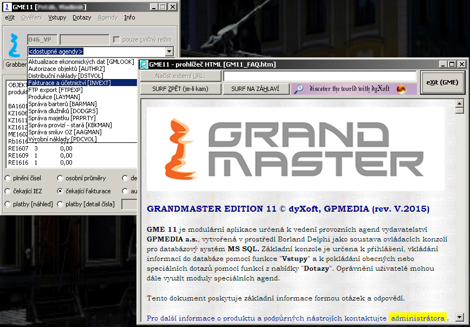Click the empty field beside 046_VP
Image resolution: width=470 pixels, height=327 pixels.
85,40
